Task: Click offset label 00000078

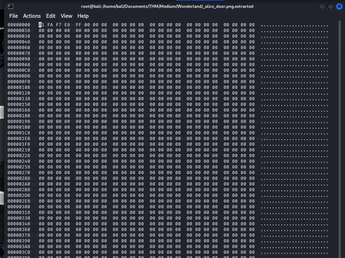Action: click(19, 53)
